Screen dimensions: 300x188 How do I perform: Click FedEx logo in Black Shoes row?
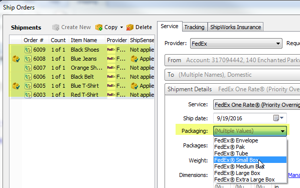pyautogui.click(x=111, y=50)
